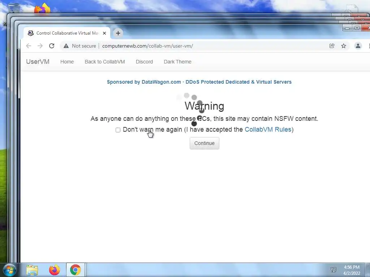Go back using the browser back arrow
Viewport: 370px width, 277px height.
(x=29, y=46)
